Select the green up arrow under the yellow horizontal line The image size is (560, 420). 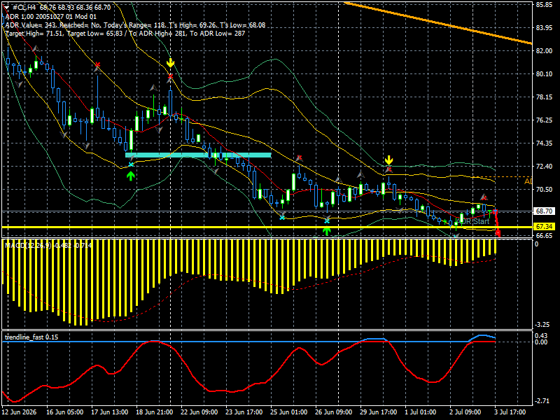(x=327, y=231)
